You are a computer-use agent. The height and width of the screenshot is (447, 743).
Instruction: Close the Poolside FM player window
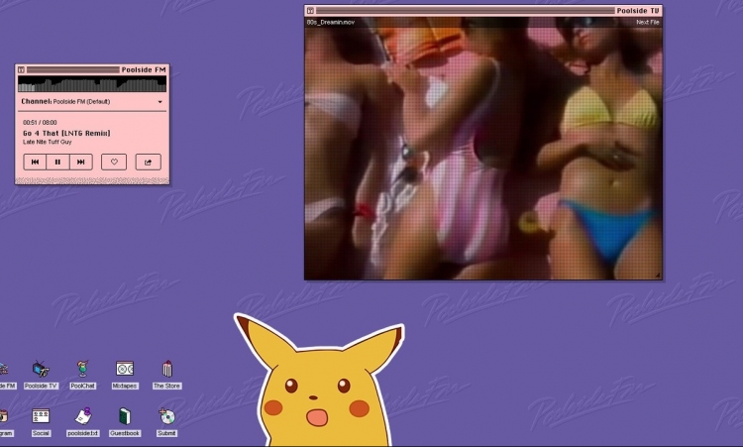coord(22,69)
